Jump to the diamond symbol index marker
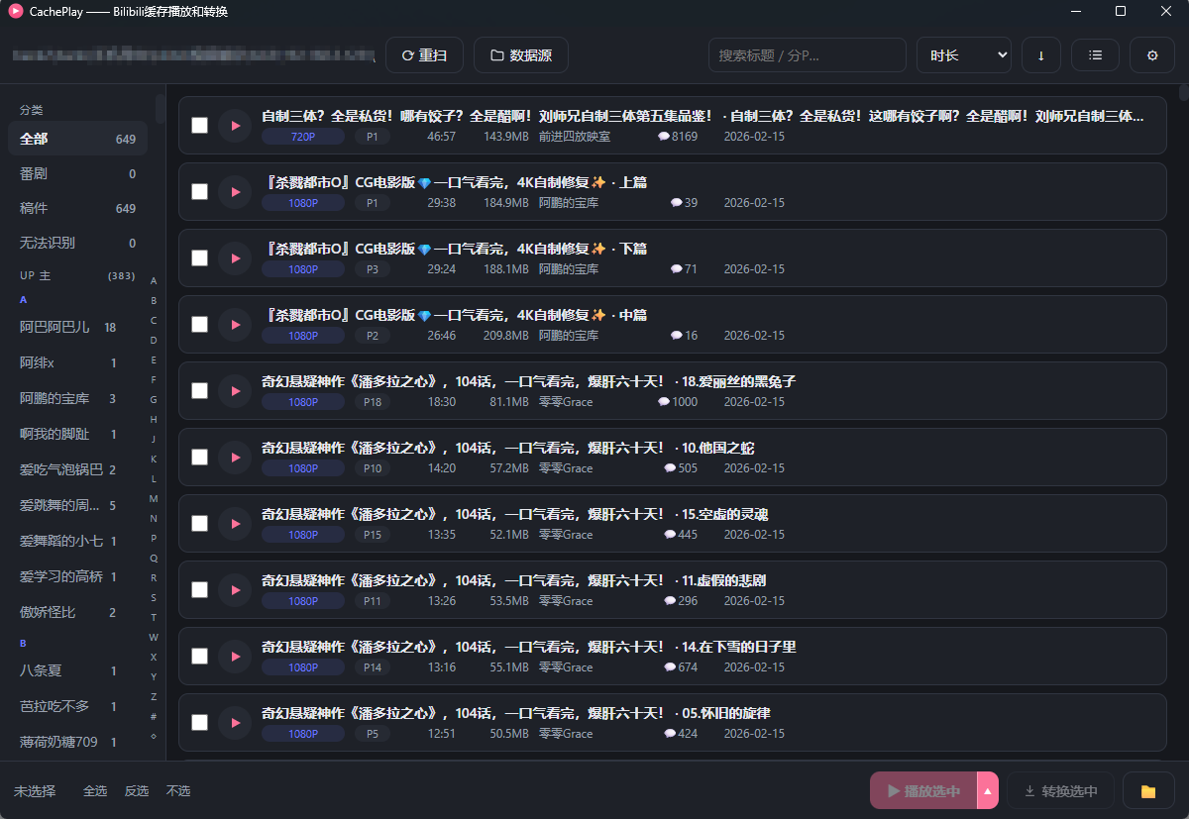 (x=154, y=736)
